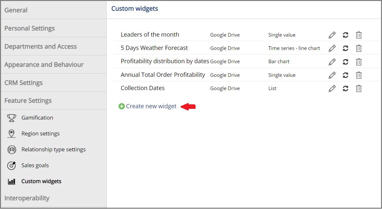The image size is (382, 209).
Task: Expand the Interoperability section
Action: 54,198
